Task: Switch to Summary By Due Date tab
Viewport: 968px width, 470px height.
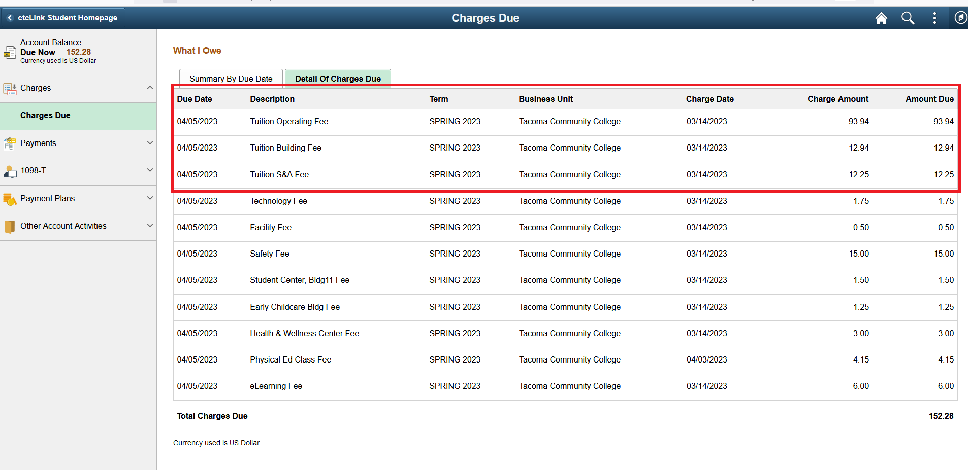Action: [231, 79]
